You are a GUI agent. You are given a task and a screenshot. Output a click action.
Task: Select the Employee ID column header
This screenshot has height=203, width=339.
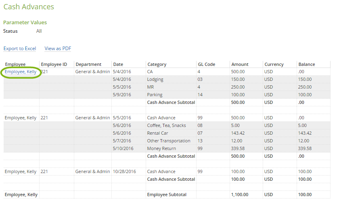pyautogui.click(x=54, y=64)
